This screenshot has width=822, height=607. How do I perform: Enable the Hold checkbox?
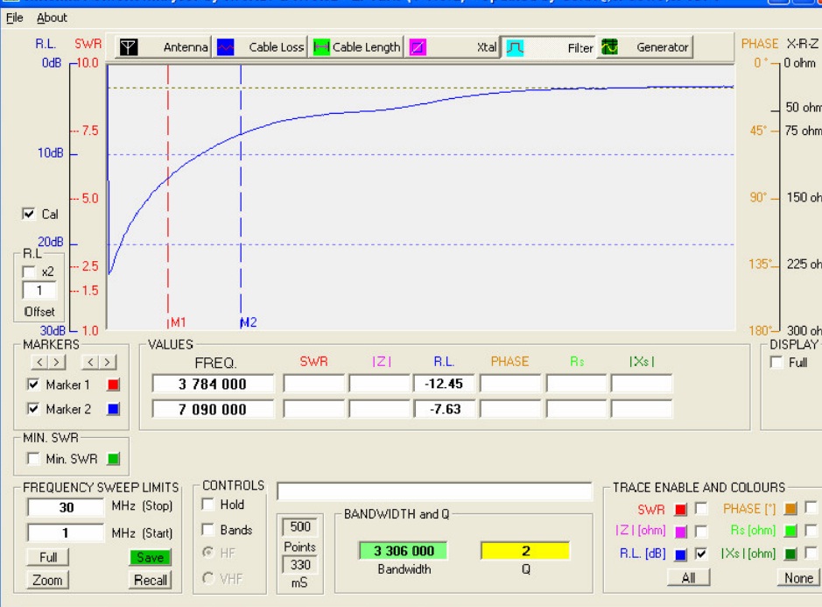[208, 505]
